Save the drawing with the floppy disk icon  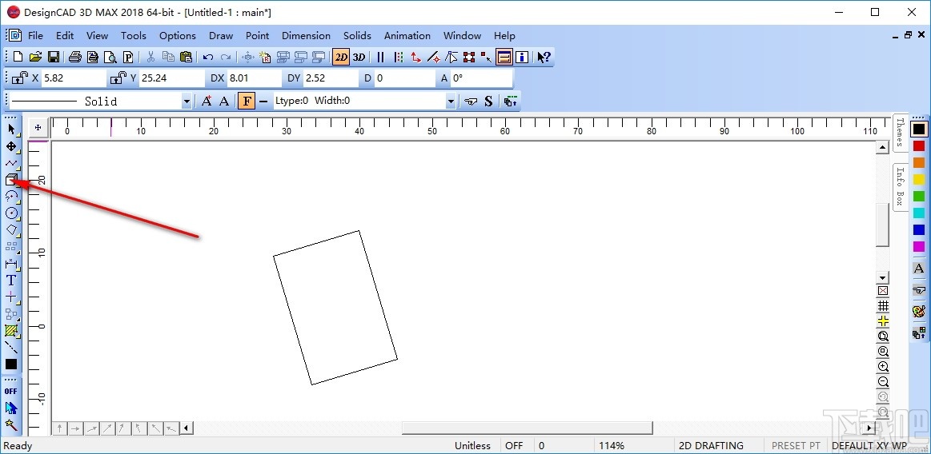53,57
